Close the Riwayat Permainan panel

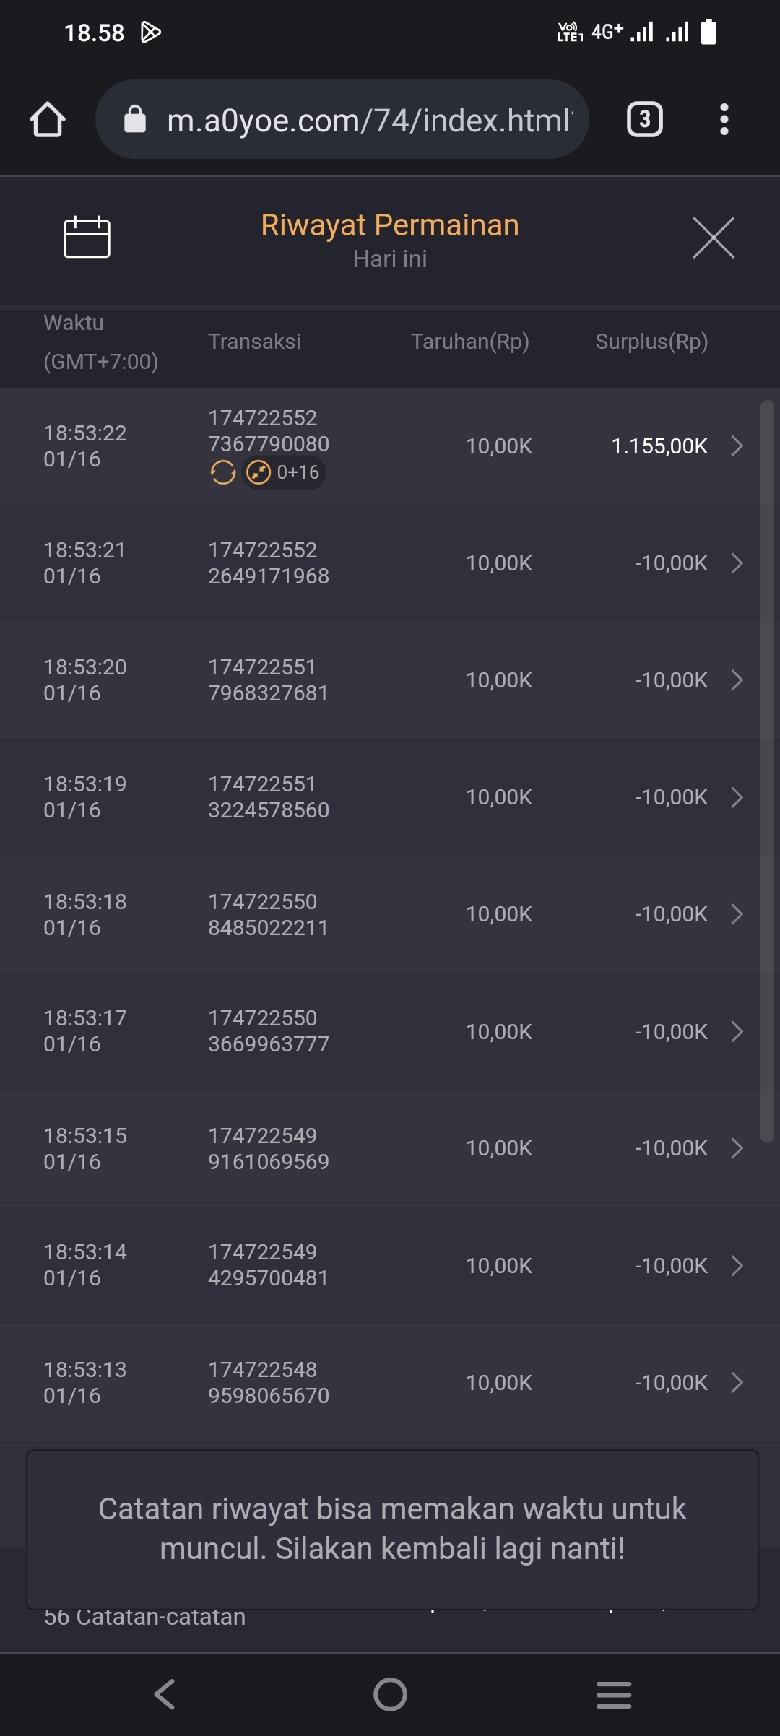pos(714,238)
